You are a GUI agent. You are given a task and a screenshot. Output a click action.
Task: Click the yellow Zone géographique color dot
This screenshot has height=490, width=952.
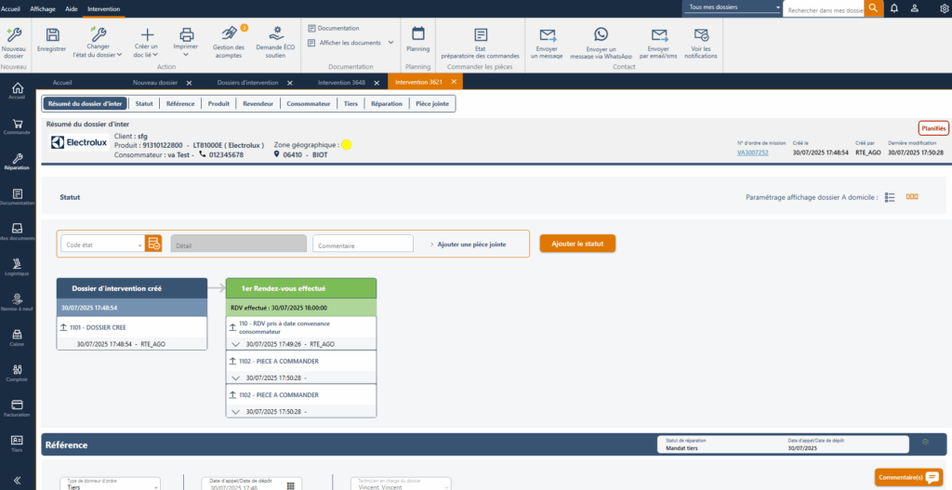click(346, 145)
